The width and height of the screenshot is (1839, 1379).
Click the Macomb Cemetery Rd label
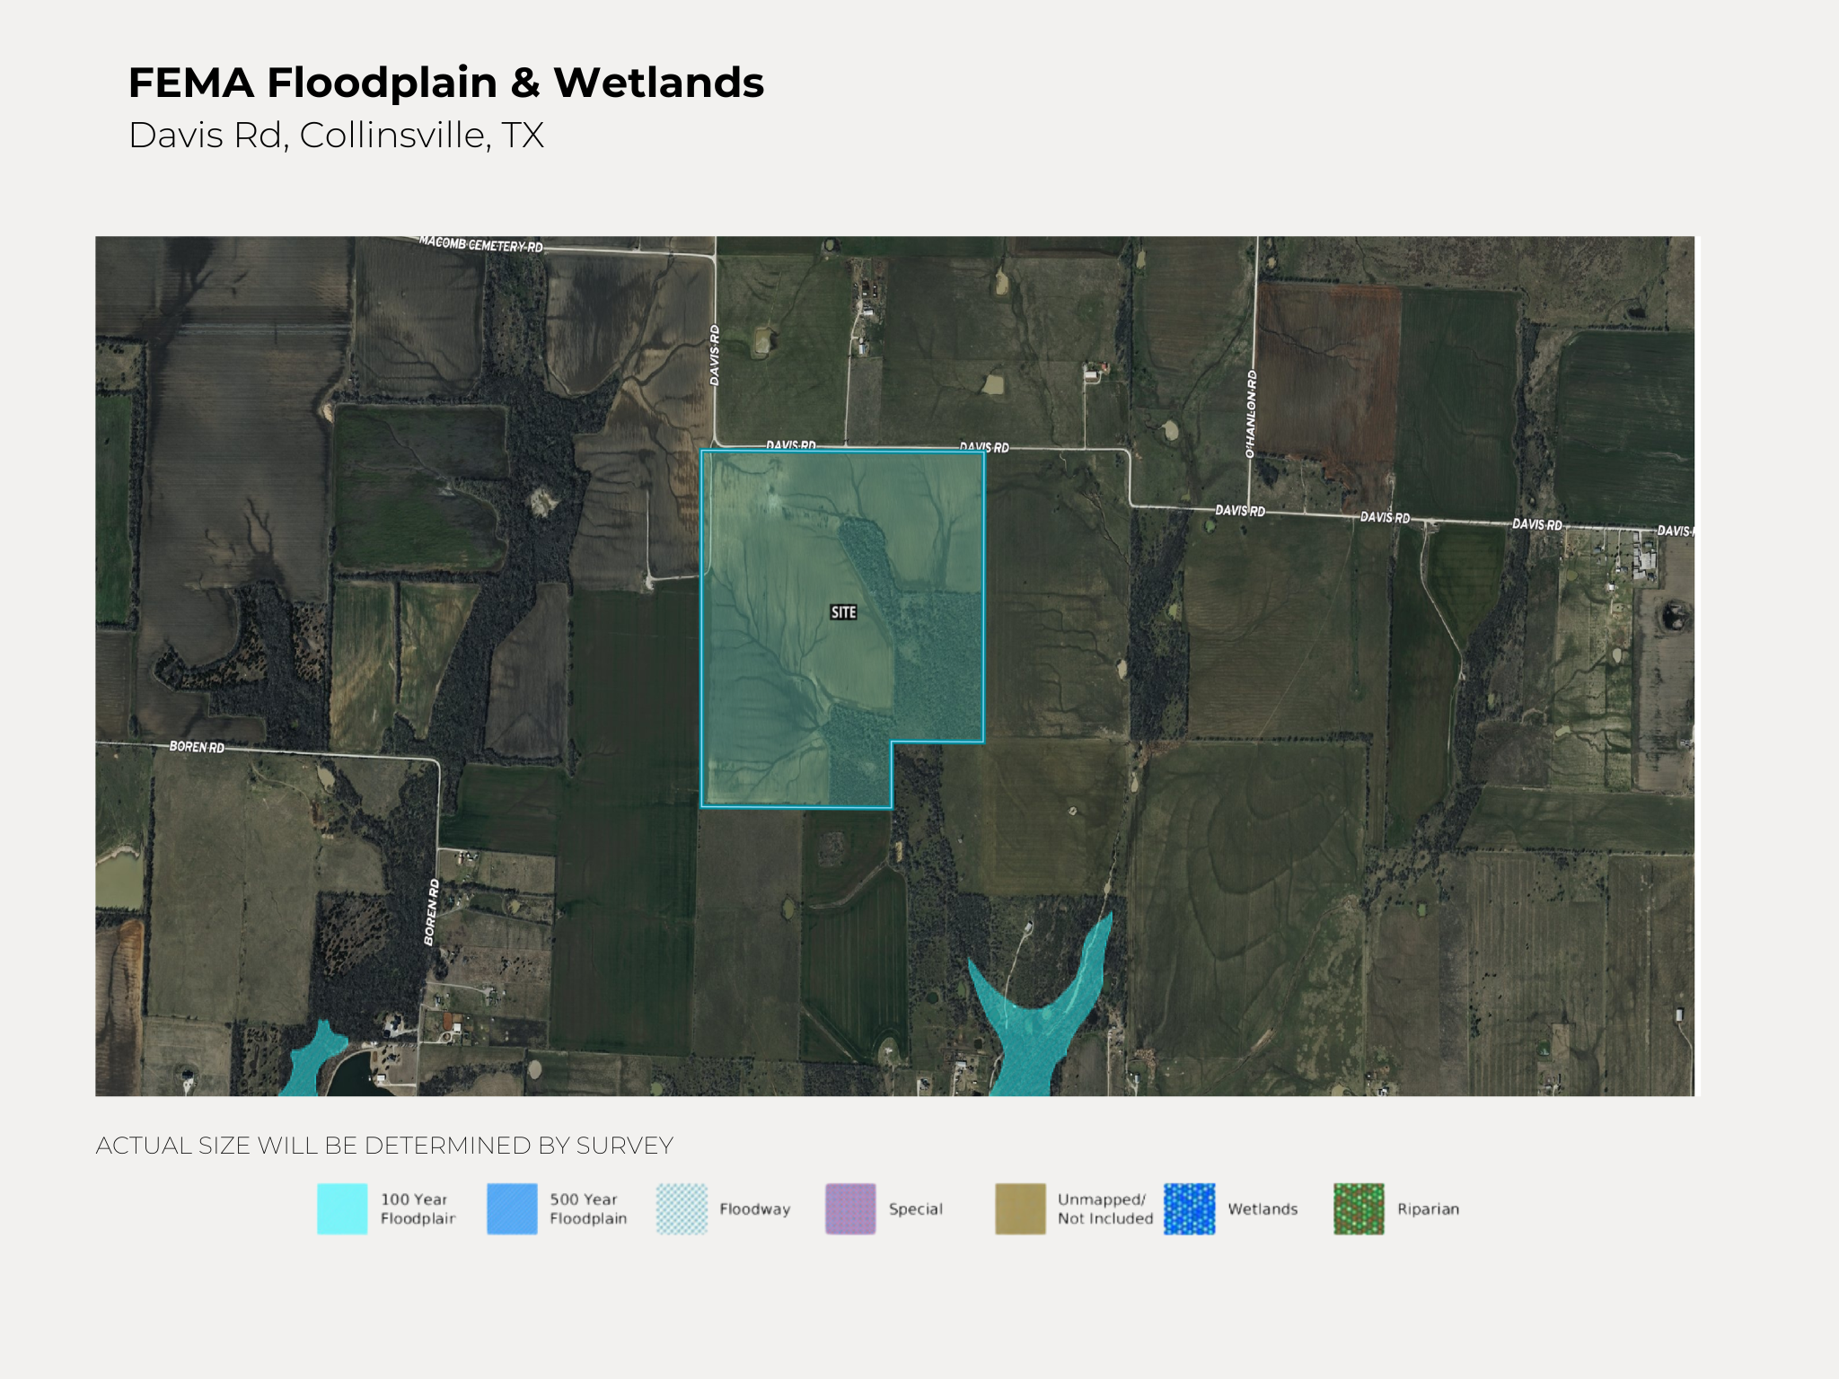click(480, 244)
